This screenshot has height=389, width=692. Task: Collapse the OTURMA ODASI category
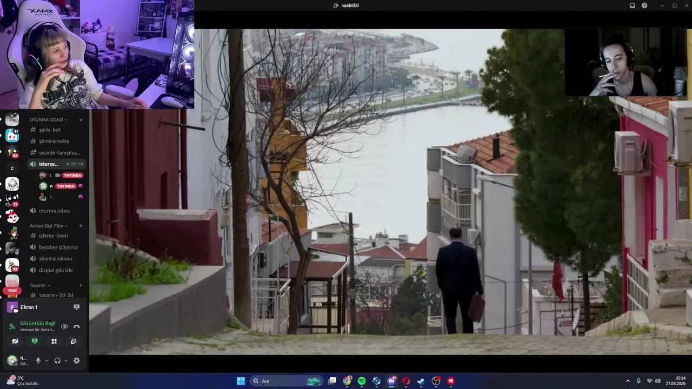pos(49,119)
